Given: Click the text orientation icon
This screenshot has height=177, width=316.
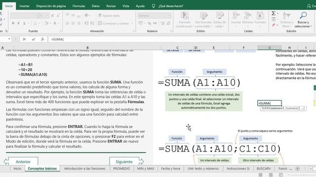Looking at the screenshot, I should [x=87, y=15].
